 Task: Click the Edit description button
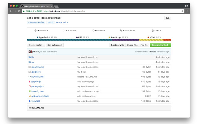(x=168, y=18)
